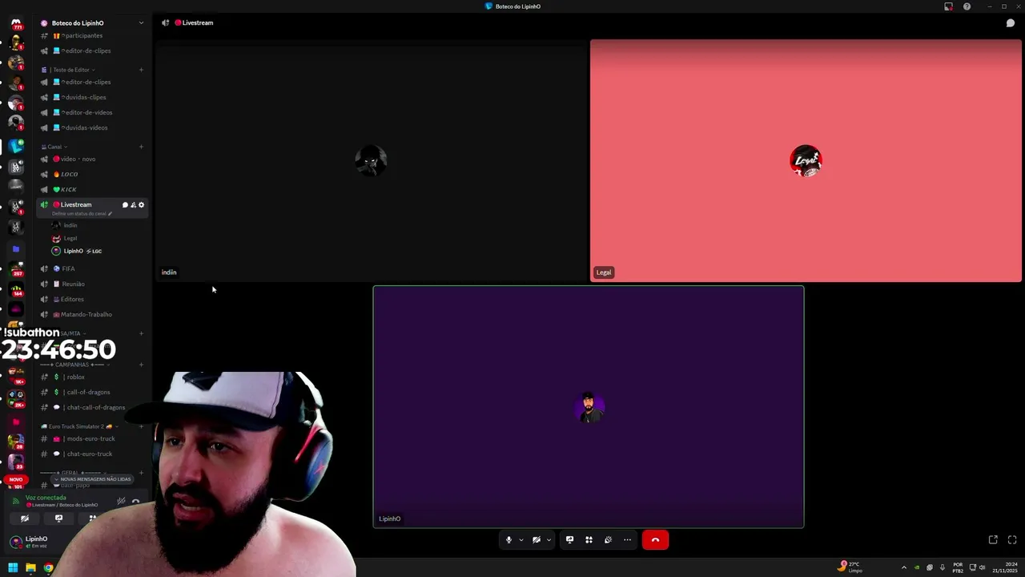Open File Explorer from taskbar
Viewport: 1025px width, 577px height.
[30, 568]
